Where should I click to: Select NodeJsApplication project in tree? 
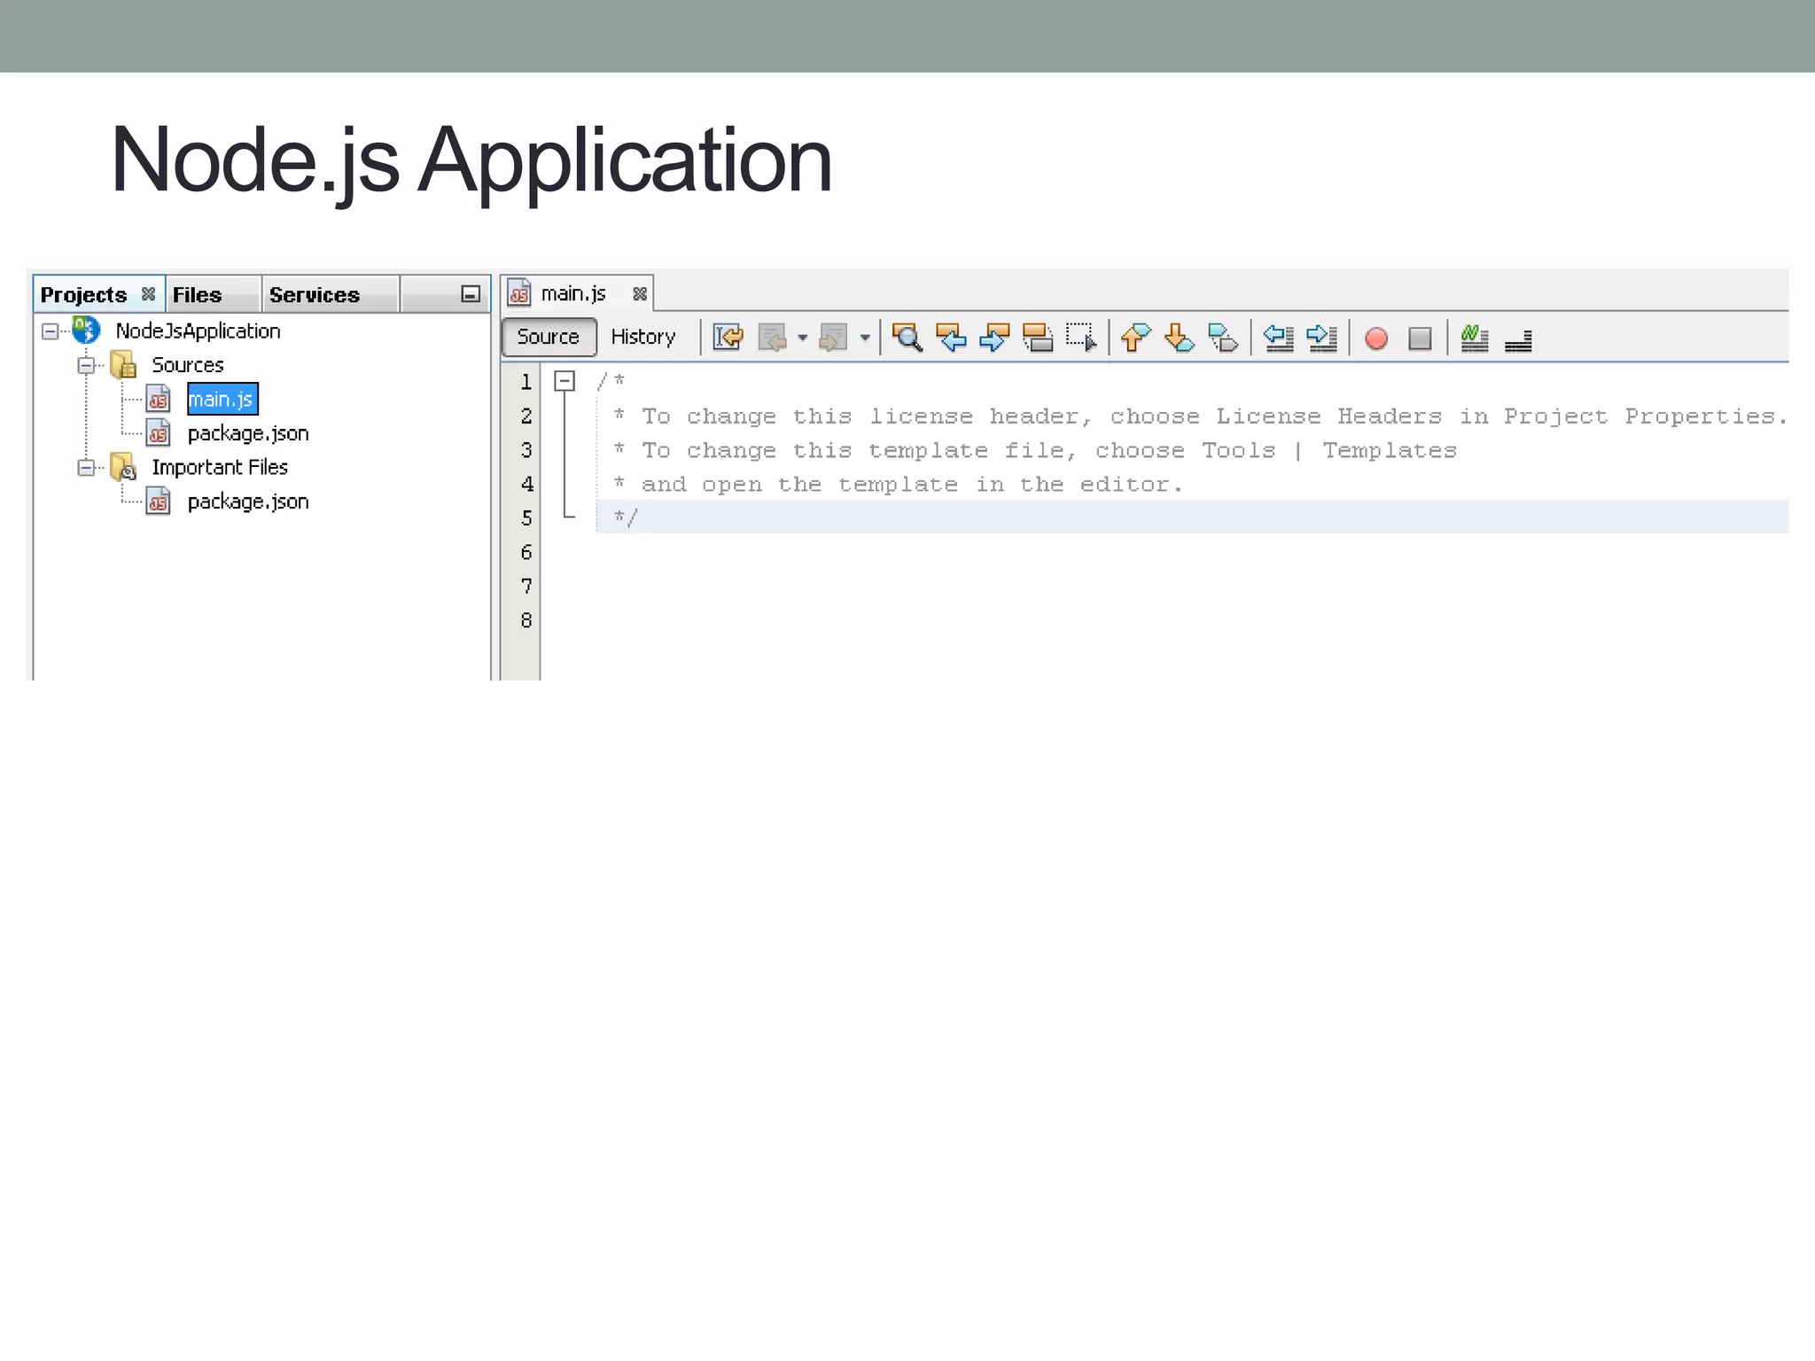tap(199, 331)
